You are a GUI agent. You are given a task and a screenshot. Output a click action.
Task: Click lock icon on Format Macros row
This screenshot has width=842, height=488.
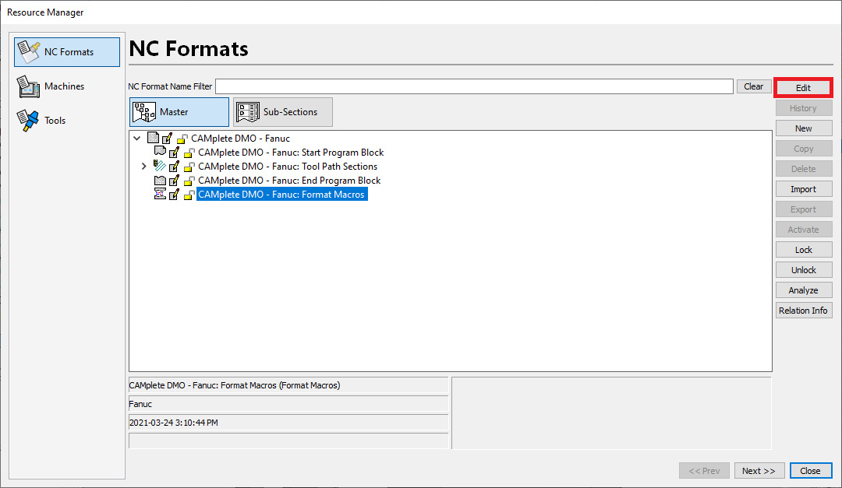[189, 195]
